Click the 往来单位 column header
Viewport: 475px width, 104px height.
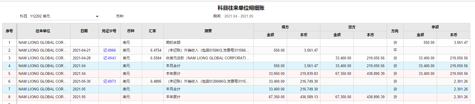(x=43, y=31)
